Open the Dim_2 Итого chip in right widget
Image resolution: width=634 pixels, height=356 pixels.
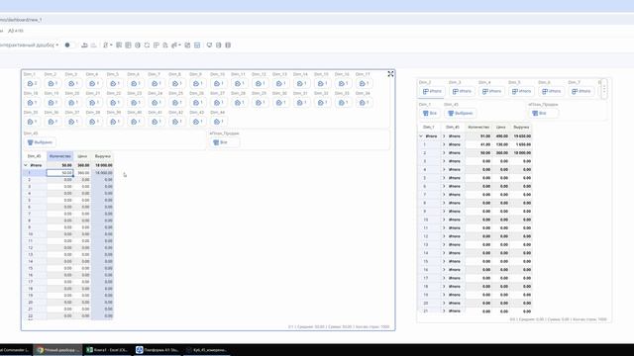pyautogui.click(x=432, y=91)
